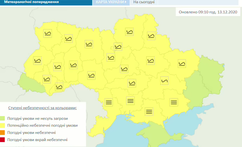Image resolution: width=242 pixels, height=147 pixels.
Task: Click the green no-threat legend swatch
Action: click(x=3, y=118)
